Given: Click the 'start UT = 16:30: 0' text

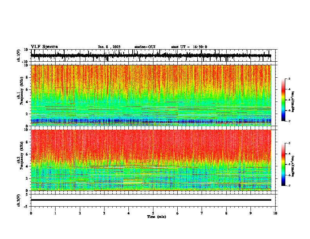Looking at the screenshot, I should (189, 47).
